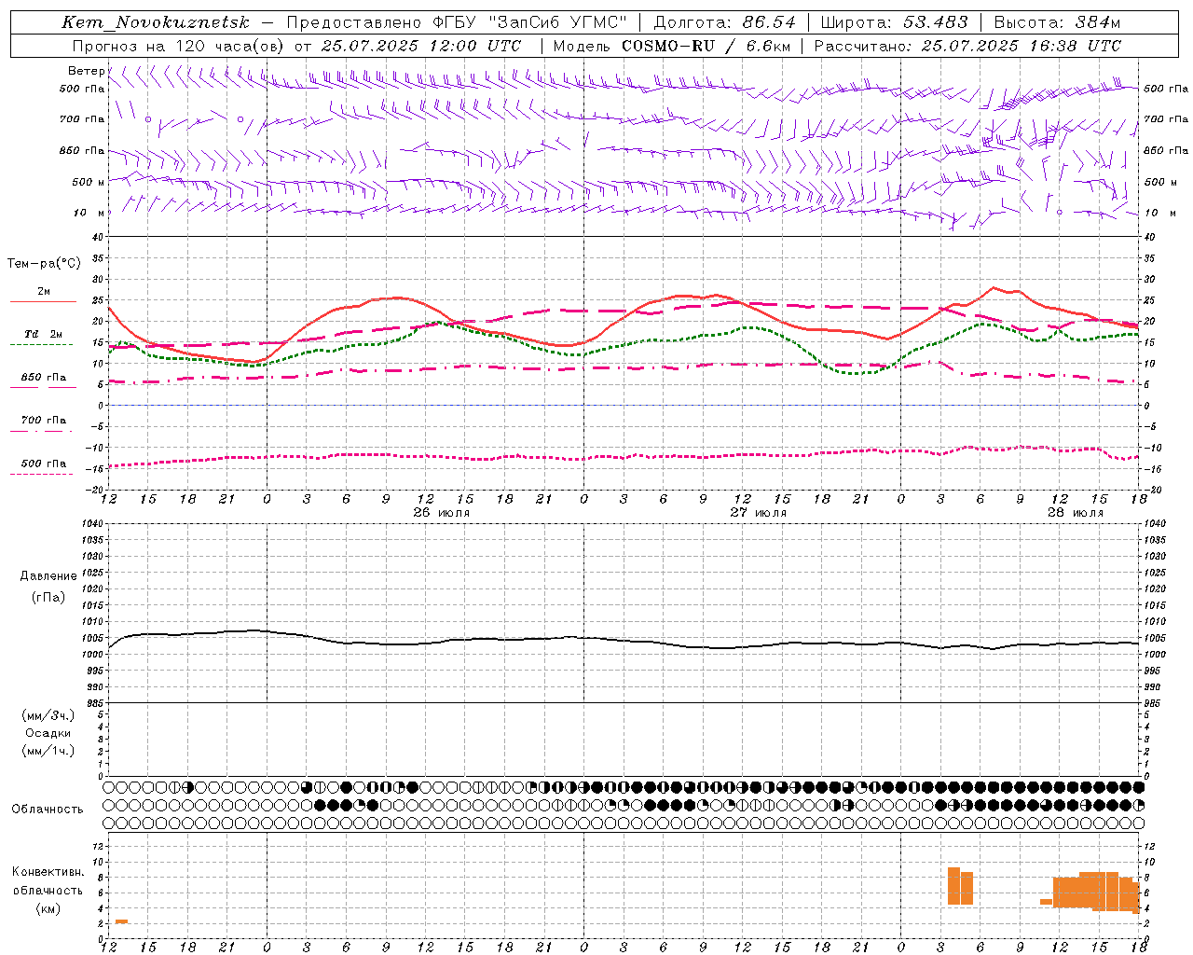Select the Рассчитано 25.07.2025 16:38 UTC timestamp
The height and width of the screenshot is (955, 1193).
(967, 46)
